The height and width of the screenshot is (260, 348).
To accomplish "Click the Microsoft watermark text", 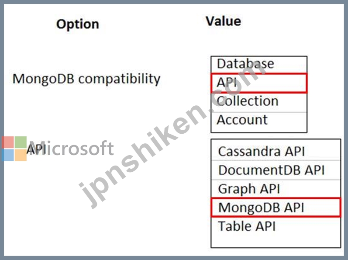I will click(x=71, y=148).
